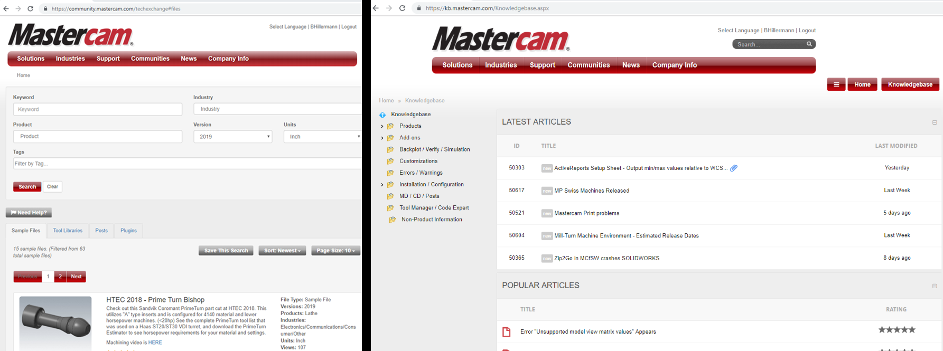
Task: Reload the kb.mastercam.com Knowledgebase page
Action: (x=402, y=8)
